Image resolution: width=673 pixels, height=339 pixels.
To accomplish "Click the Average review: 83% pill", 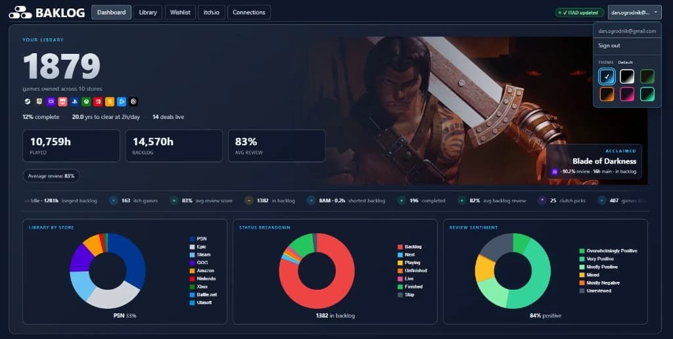I will coord(51,176).
